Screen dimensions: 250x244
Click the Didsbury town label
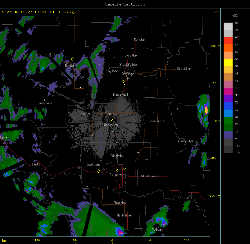(111, 125)
